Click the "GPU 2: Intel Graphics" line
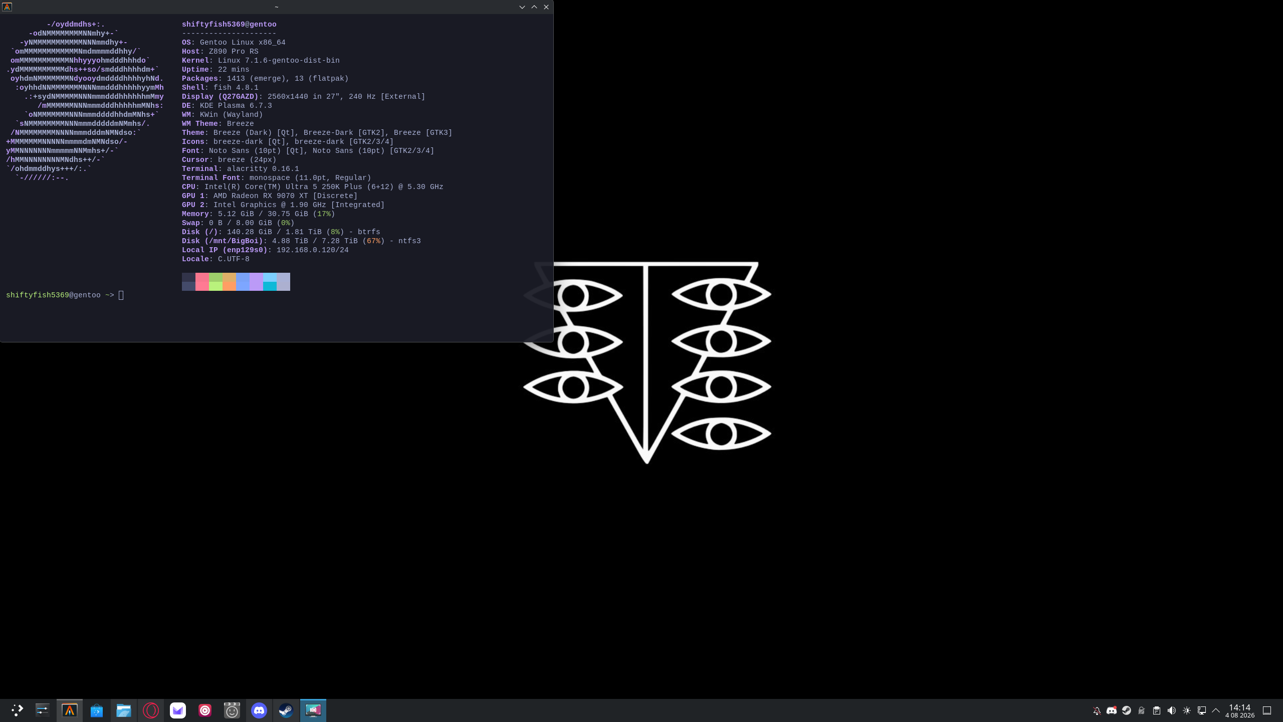This screenshot has height=722, width=1283. [283, 205]
